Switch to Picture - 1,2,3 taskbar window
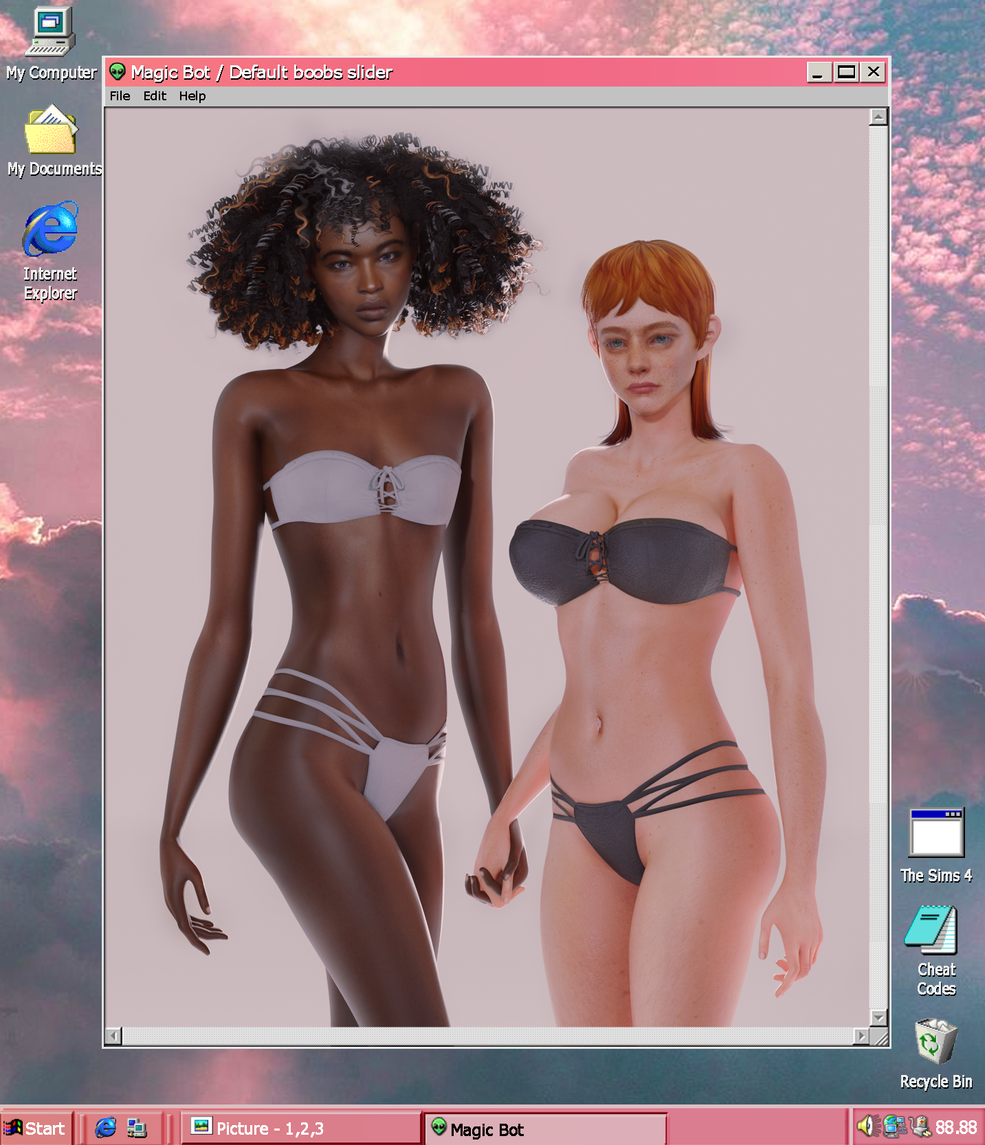Screen dimensions: 985x1145 pos(301,1128)
